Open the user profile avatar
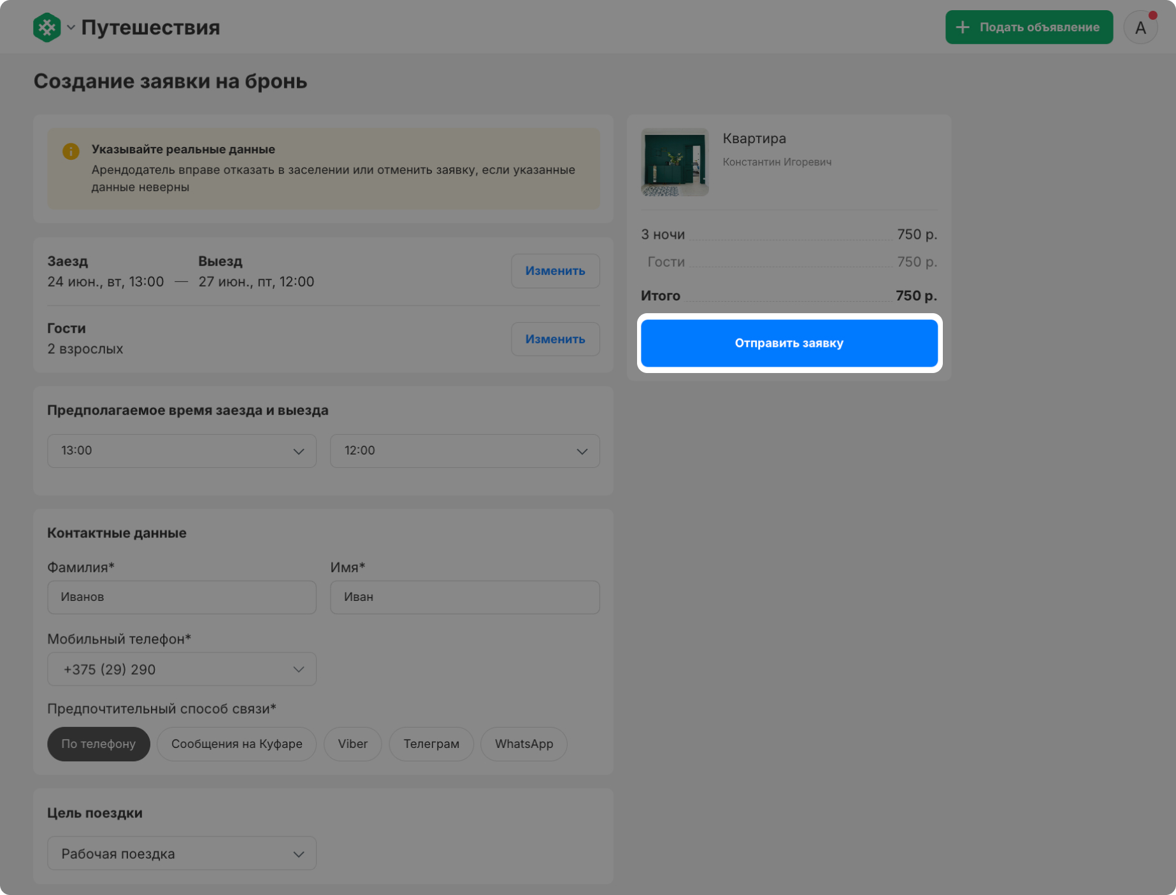This screenshot has width=1176, height=895. pos(1140,28)
